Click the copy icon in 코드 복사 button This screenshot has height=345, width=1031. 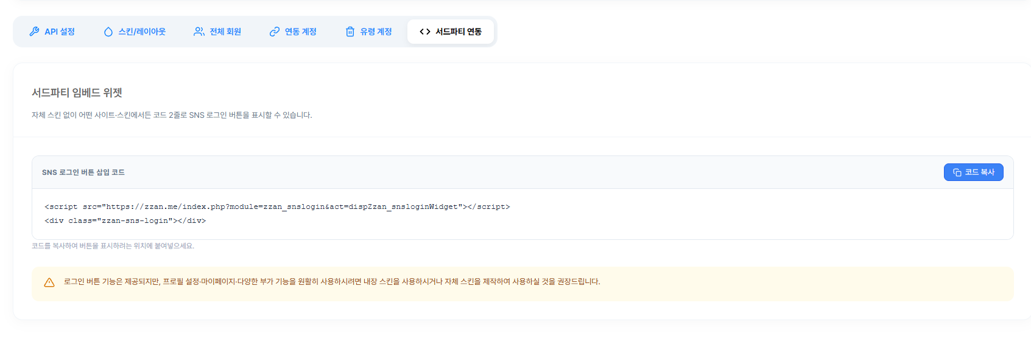click(957, 172)
